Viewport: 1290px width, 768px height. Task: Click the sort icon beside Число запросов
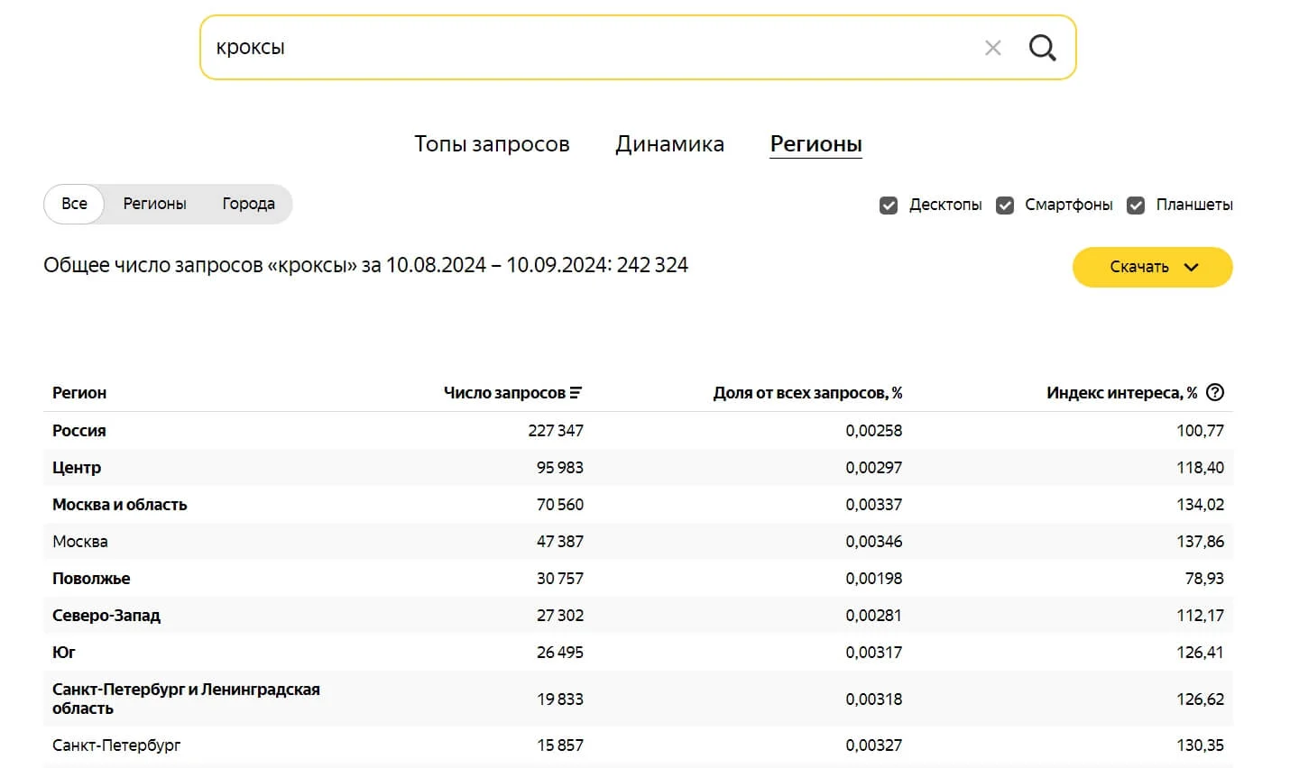tap(576, 393)
